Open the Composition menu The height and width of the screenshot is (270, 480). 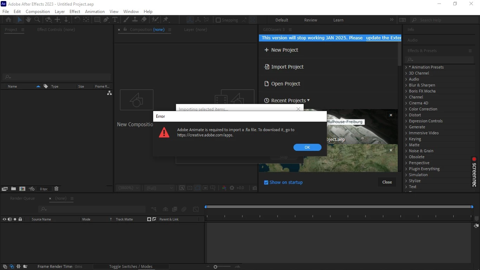(38, 11)
